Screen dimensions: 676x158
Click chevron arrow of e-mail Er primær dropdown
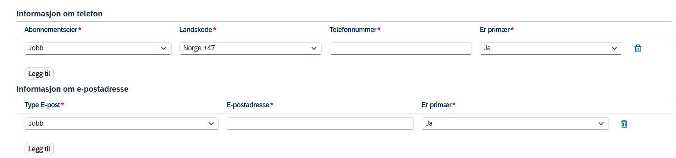(601, 124)
